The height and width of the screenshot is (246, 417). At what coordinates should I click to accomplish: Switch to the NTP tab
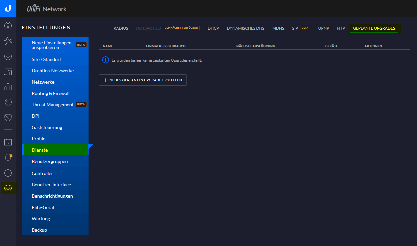[341, 28]
